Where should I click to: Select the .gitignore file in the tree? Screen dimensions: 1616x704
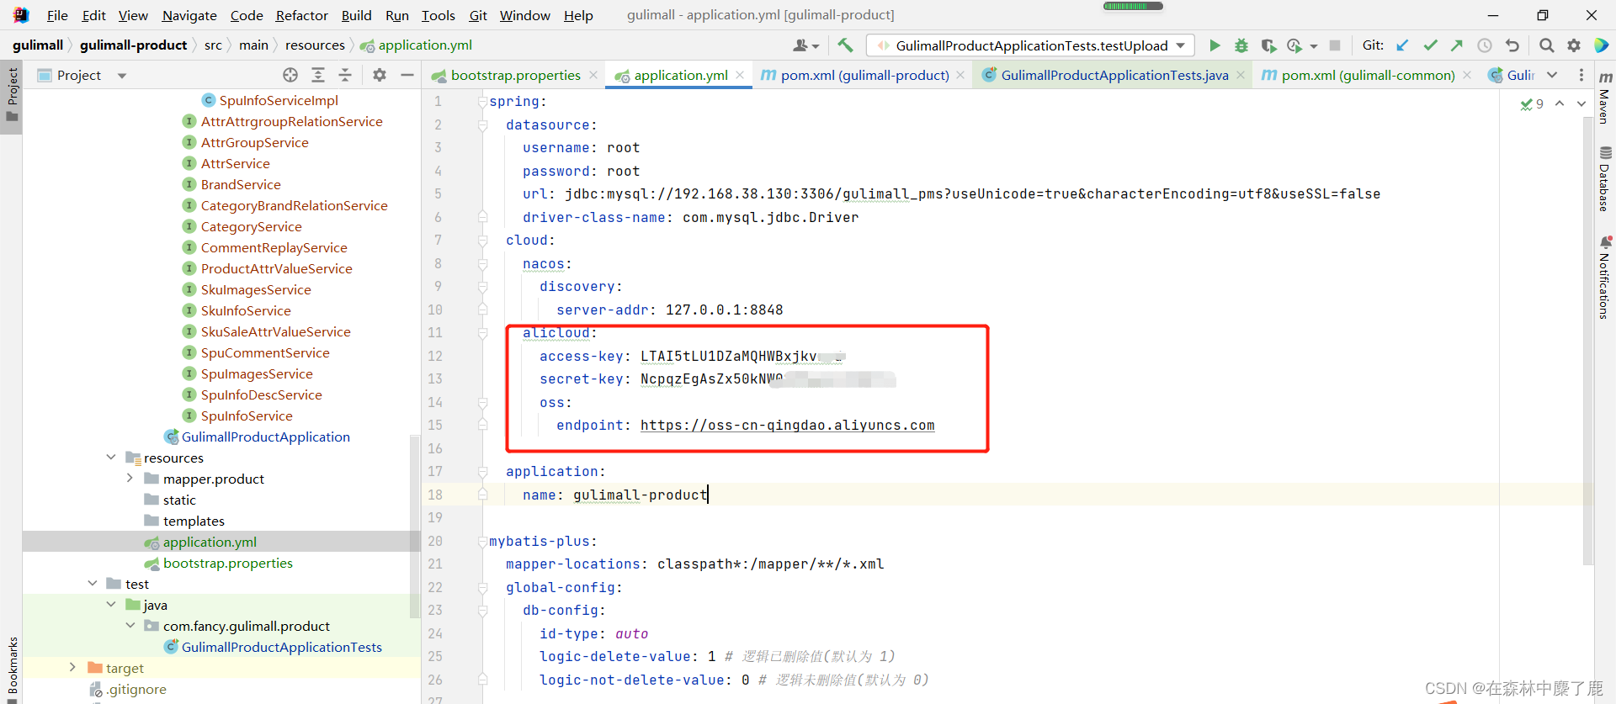coord(136,689)
